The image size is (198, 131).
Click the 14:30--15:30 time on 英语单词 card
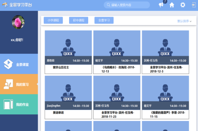point(81,106)
